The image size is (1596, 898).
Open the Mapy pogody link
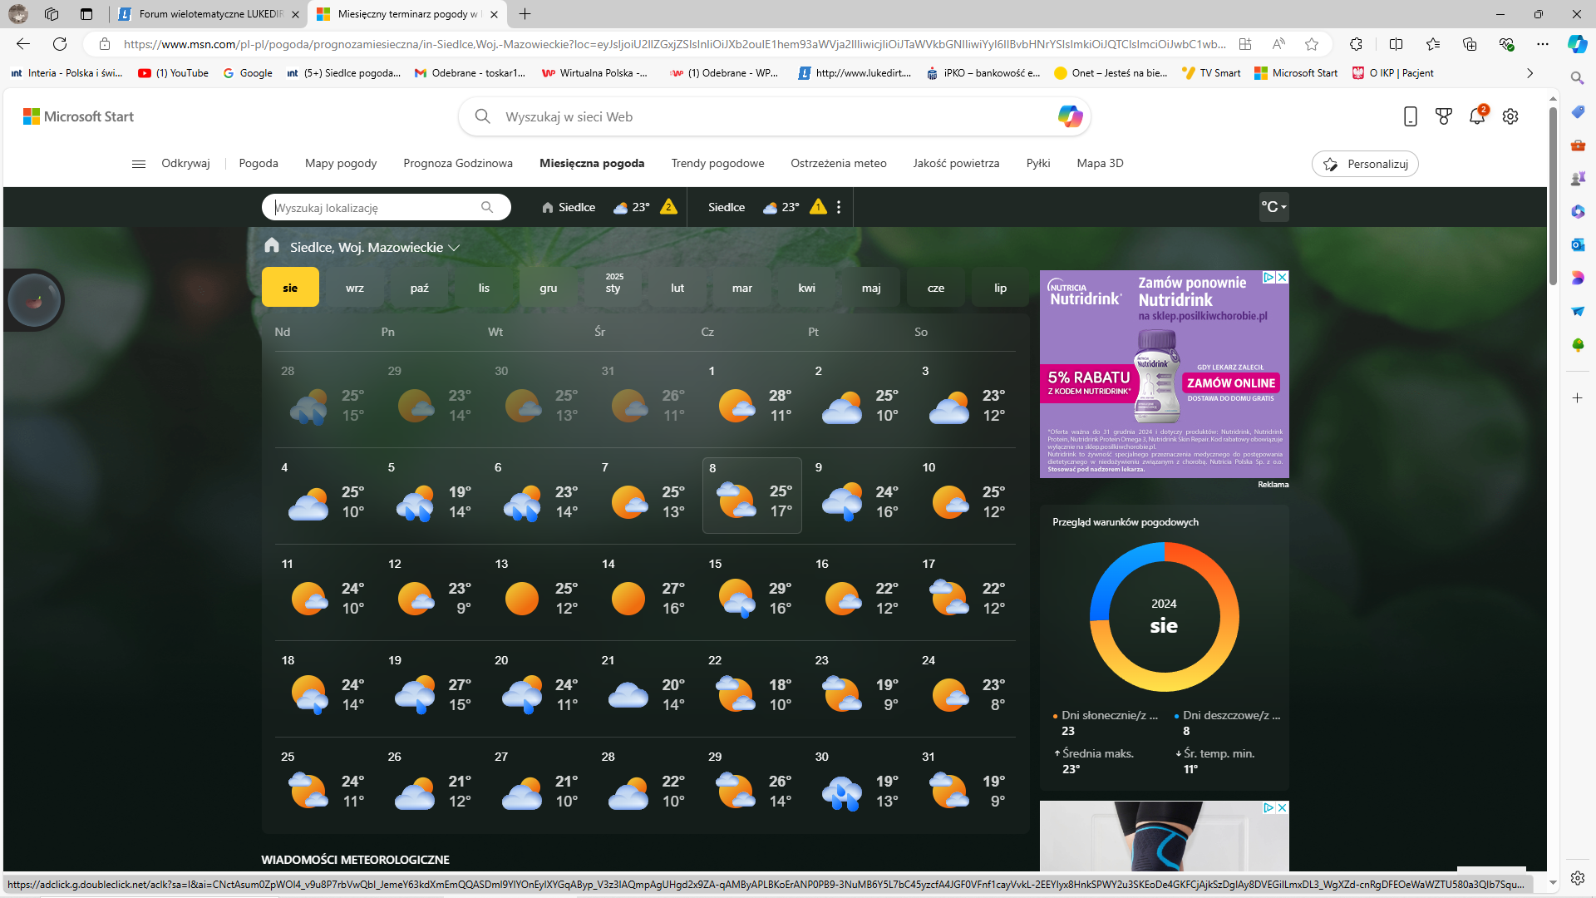point(341,163)
